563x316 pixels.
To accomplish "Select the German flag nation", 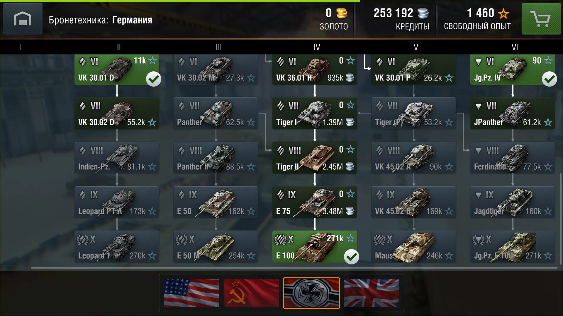I will (311, 293).
